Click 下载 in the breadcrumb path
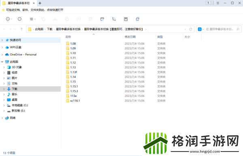 click(x=49, y=29)
